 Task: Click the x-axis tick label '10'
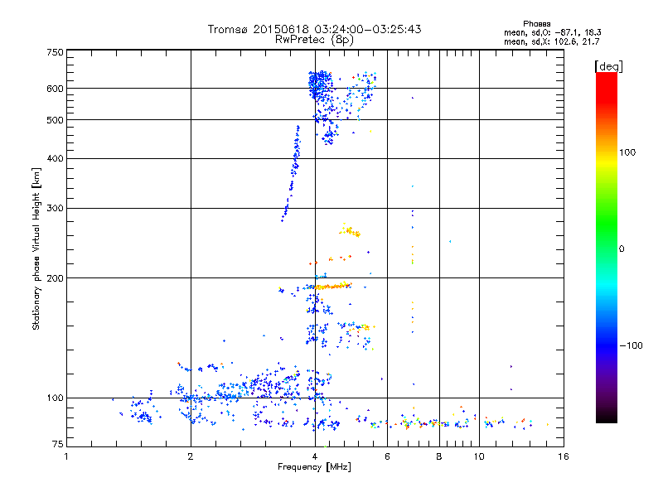coord(479,456)
